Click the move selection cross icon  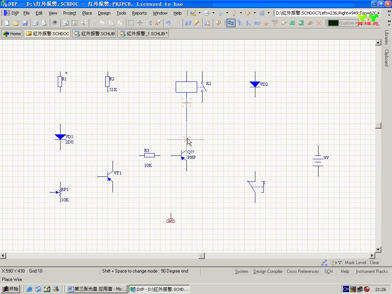pos(140,23)
